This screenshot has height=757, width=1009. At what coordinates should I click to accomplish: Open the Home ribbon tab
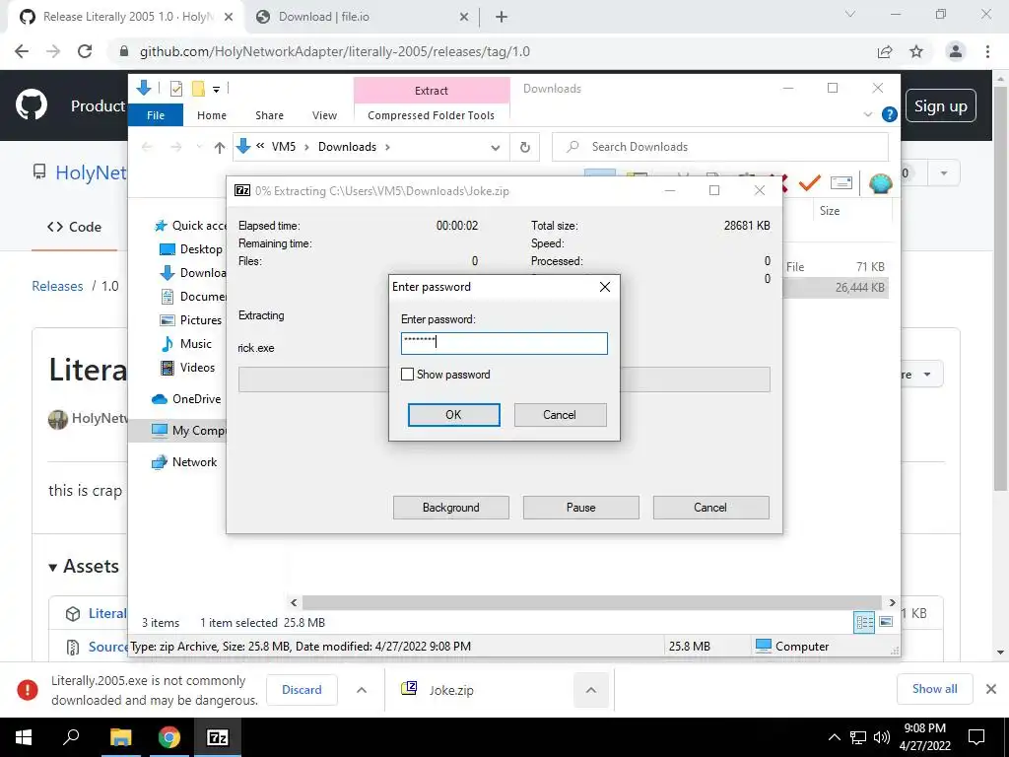tap(212, 115)
